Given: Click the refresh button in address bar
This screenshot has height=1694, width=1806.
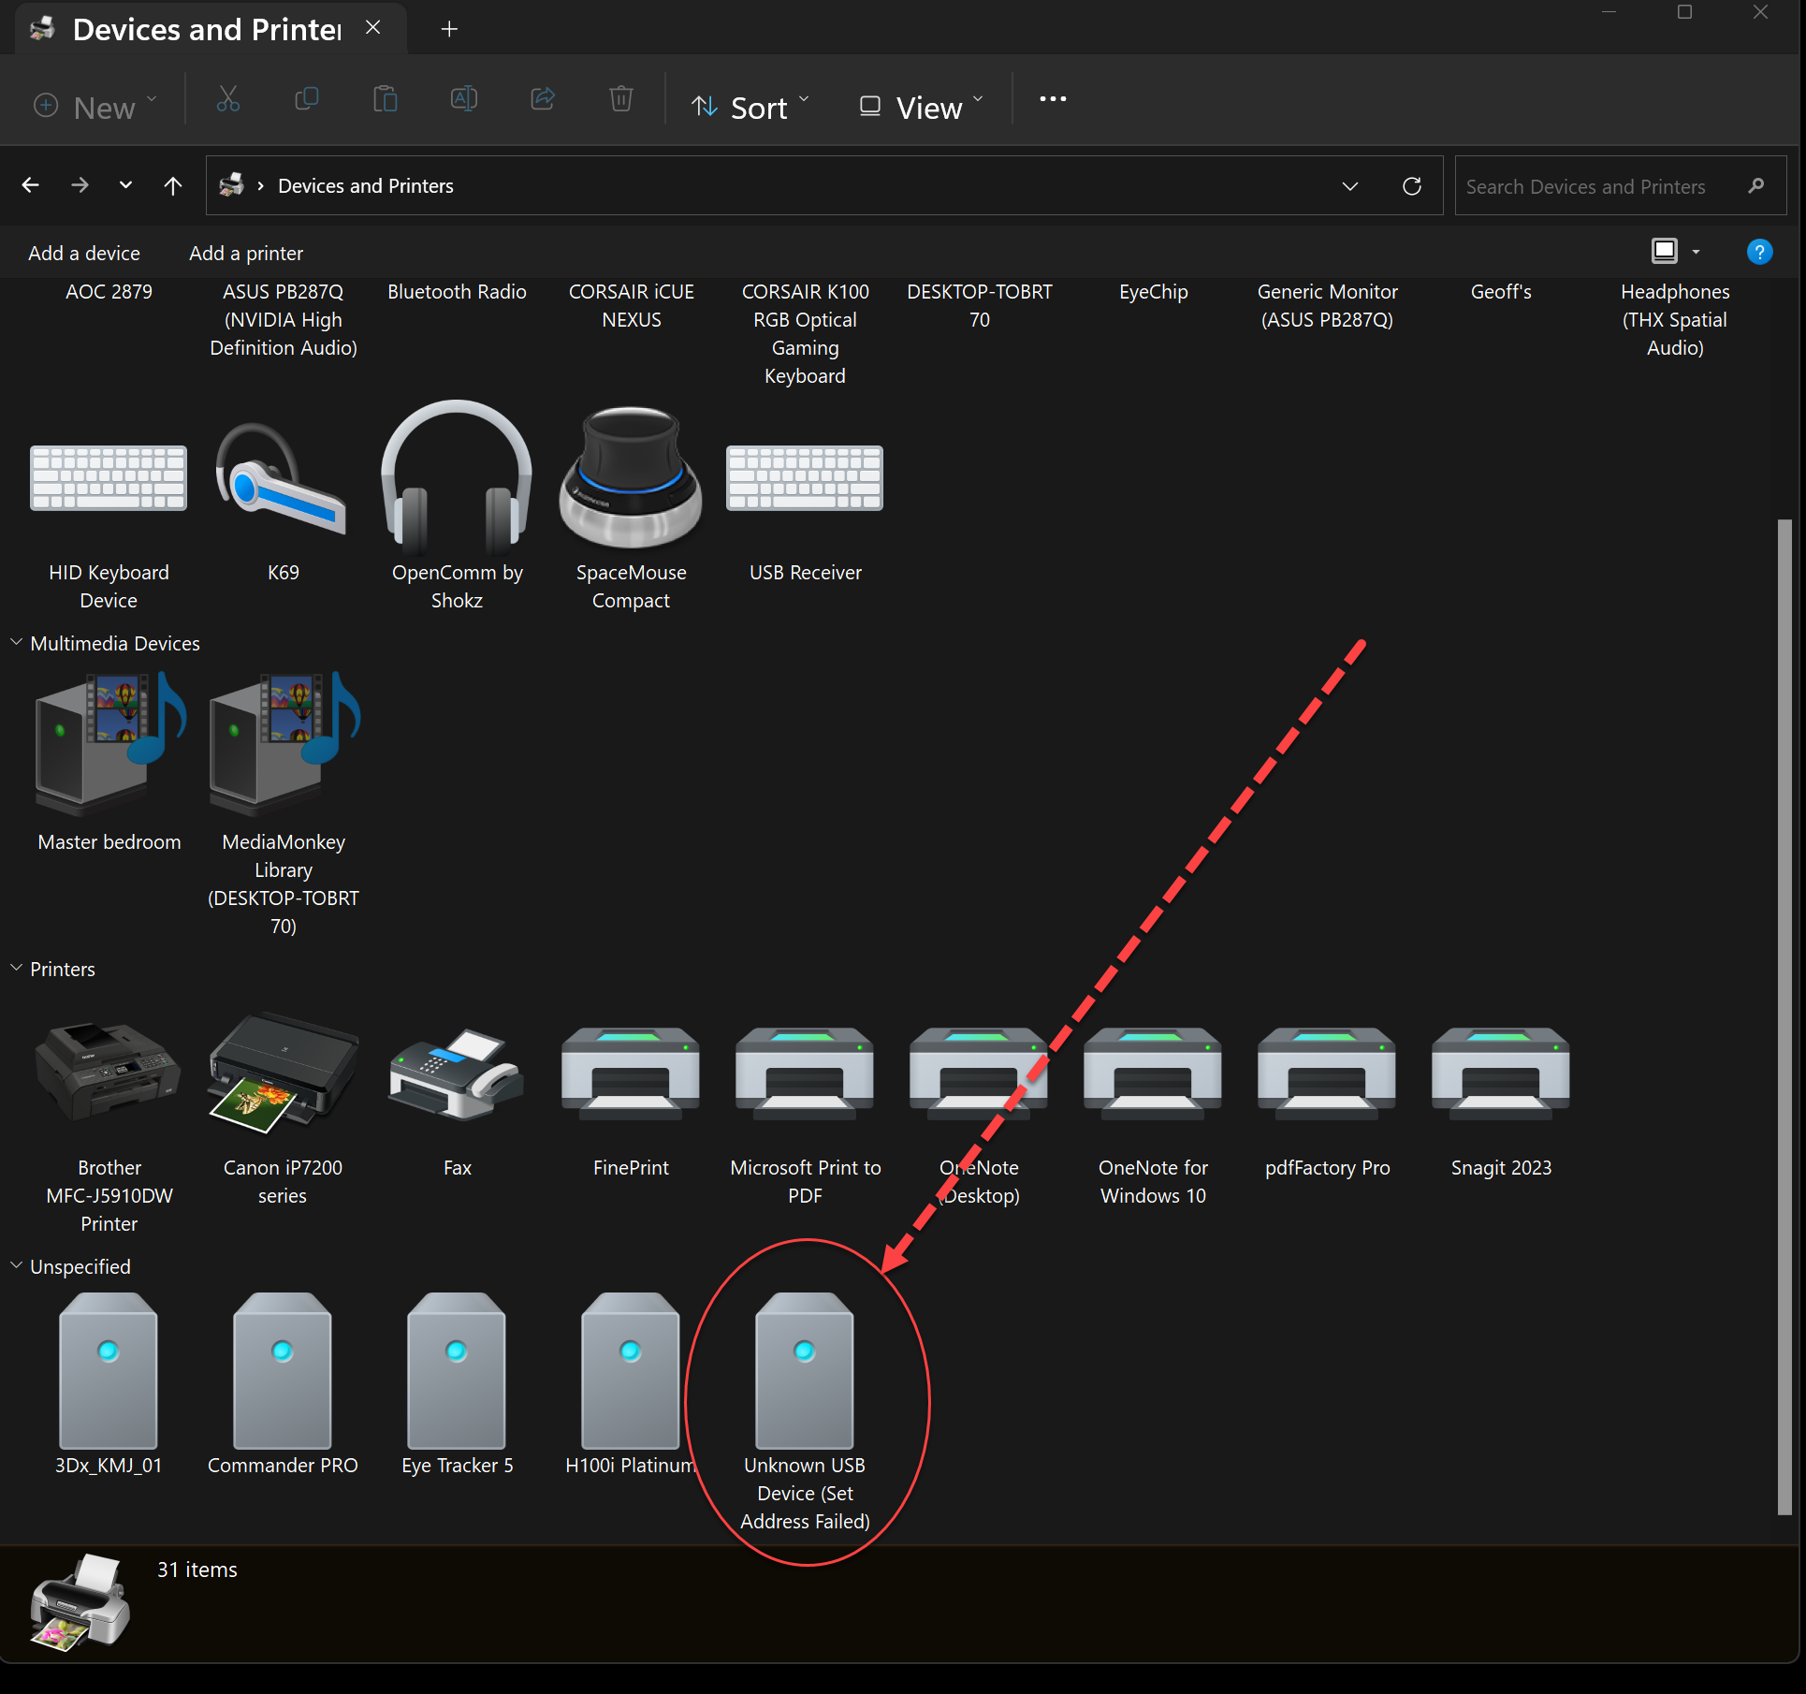Looking at the screenshot, I should tap(1412, 186).
